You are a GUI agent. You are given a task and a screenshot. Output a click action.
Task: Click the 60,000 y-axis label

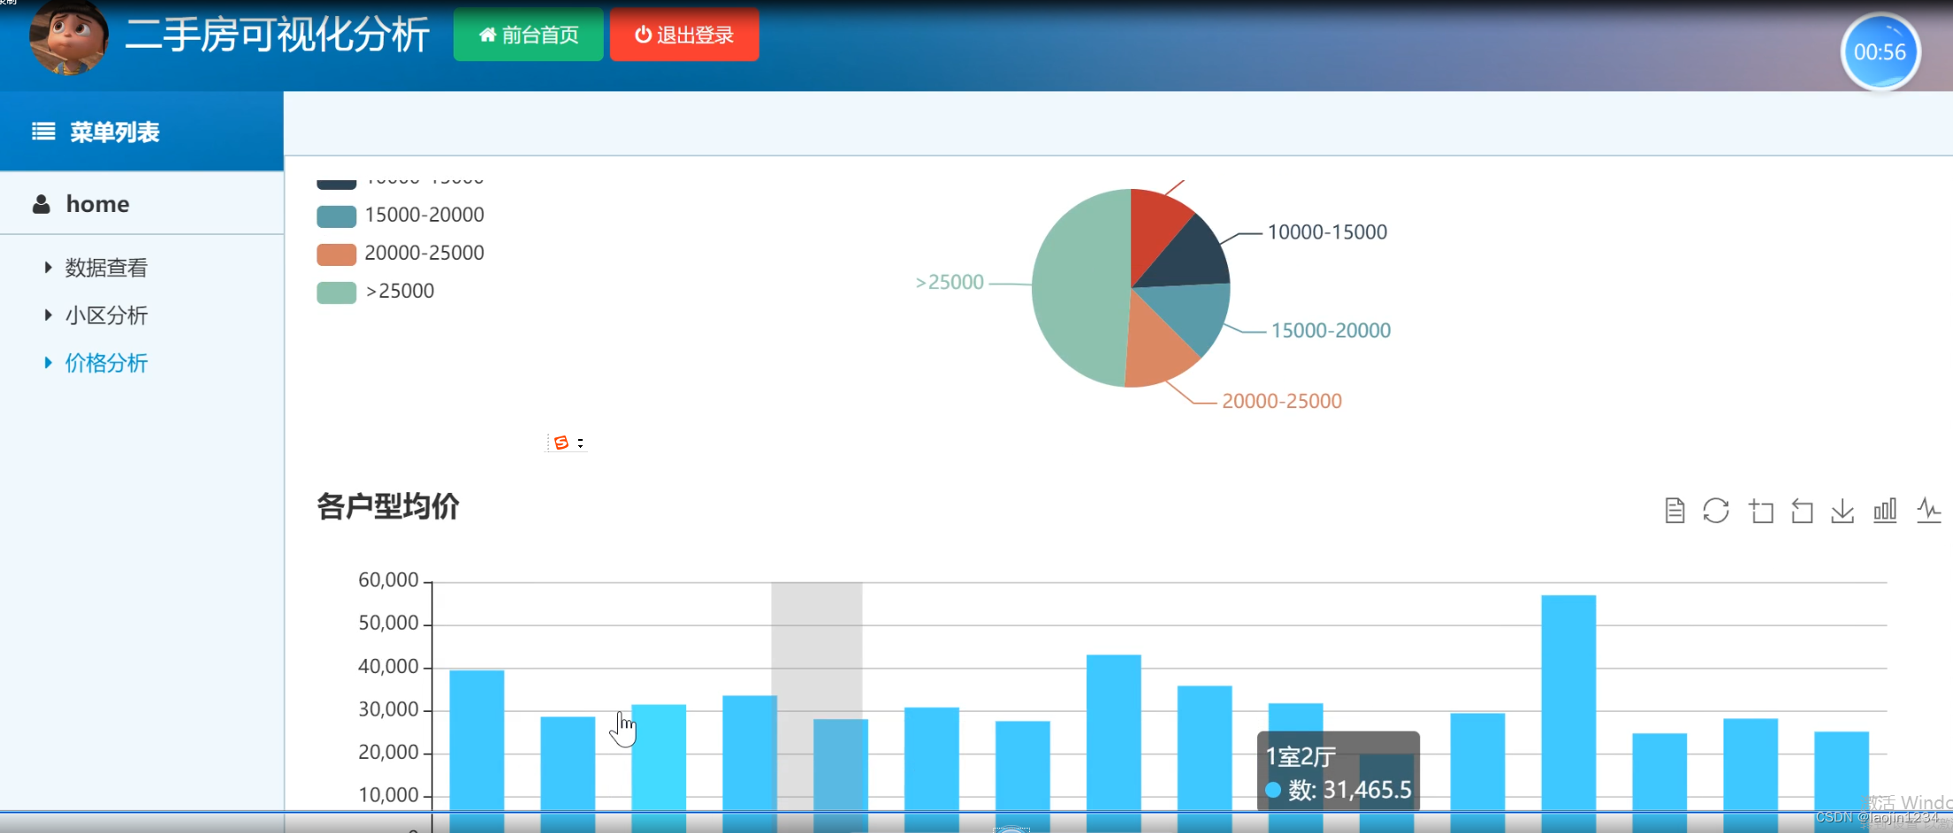tap(388, 580)
